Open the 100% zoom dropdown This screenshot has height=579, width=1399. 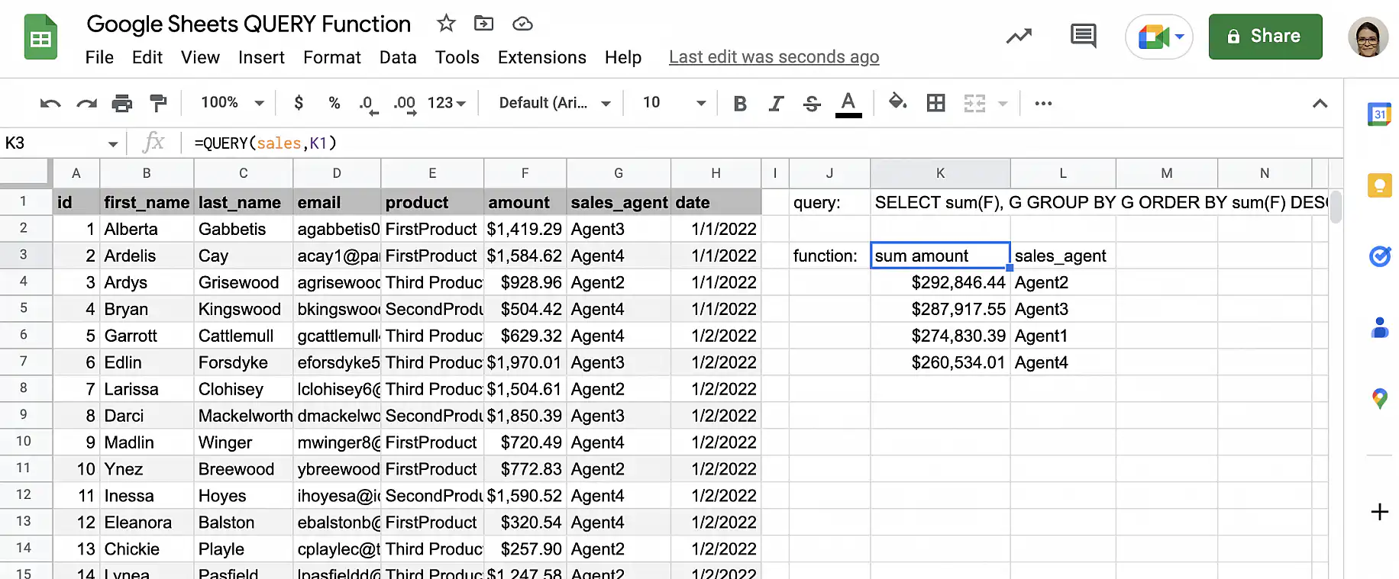[x=232, y=102]
